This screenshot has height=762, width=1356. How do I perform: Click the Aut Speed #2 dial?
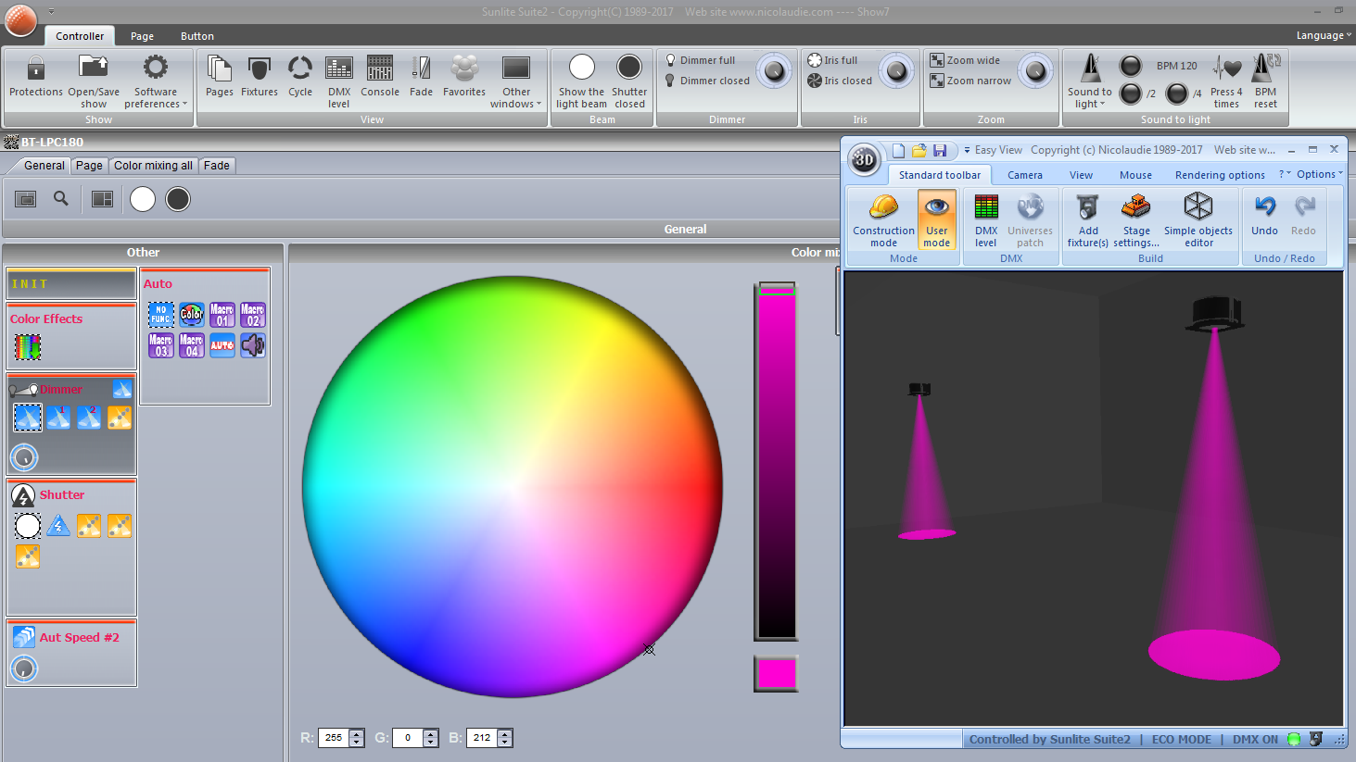[x=24, y=668]
